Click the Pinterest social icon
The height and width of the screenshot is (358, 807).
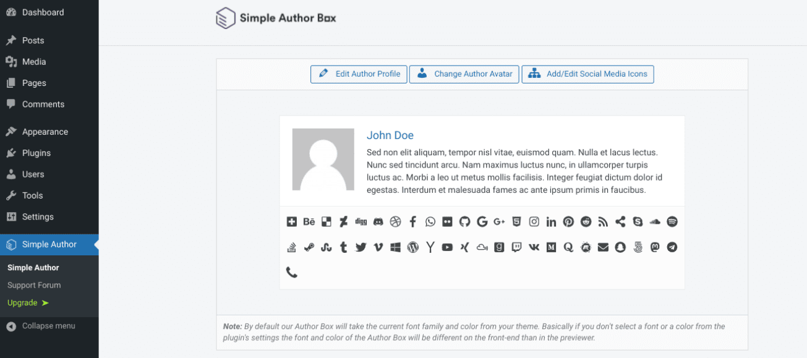[568, 221]
